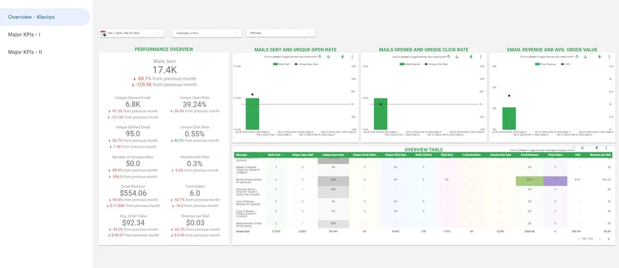619x268 pixels.
Task: Go to previous page of table
Action: click(x=600, y=239)
